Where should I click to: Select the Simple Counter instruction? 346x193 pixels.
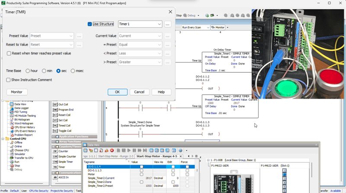[x=67, y=156]
